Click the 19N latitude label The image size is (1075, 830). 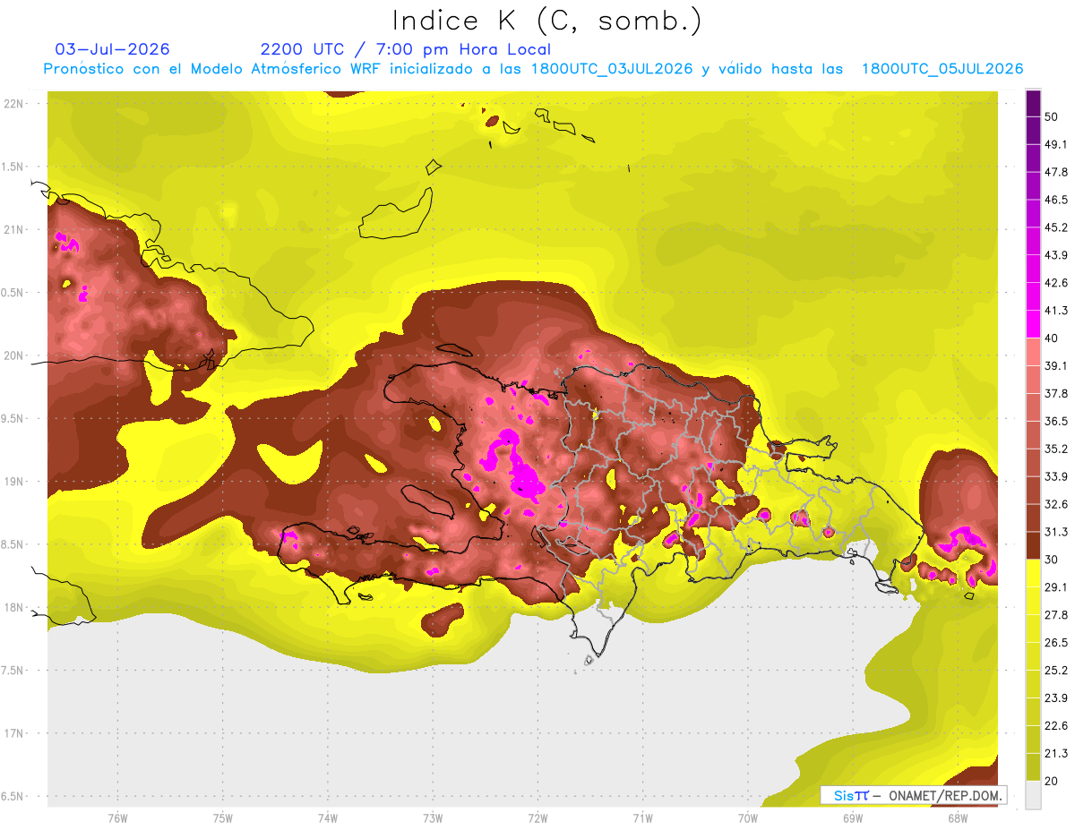13,481
